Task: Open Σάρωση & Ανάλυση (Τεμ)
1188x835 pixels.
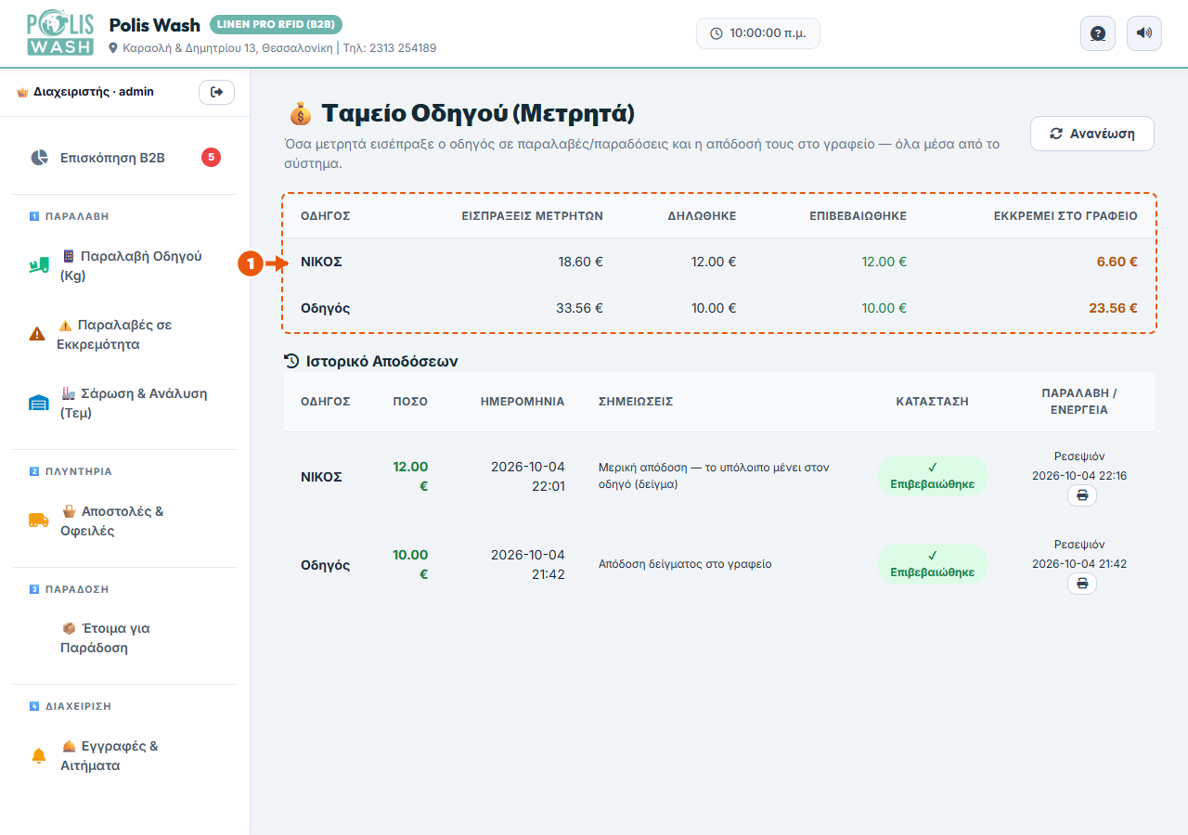Action: coord(124,404)
